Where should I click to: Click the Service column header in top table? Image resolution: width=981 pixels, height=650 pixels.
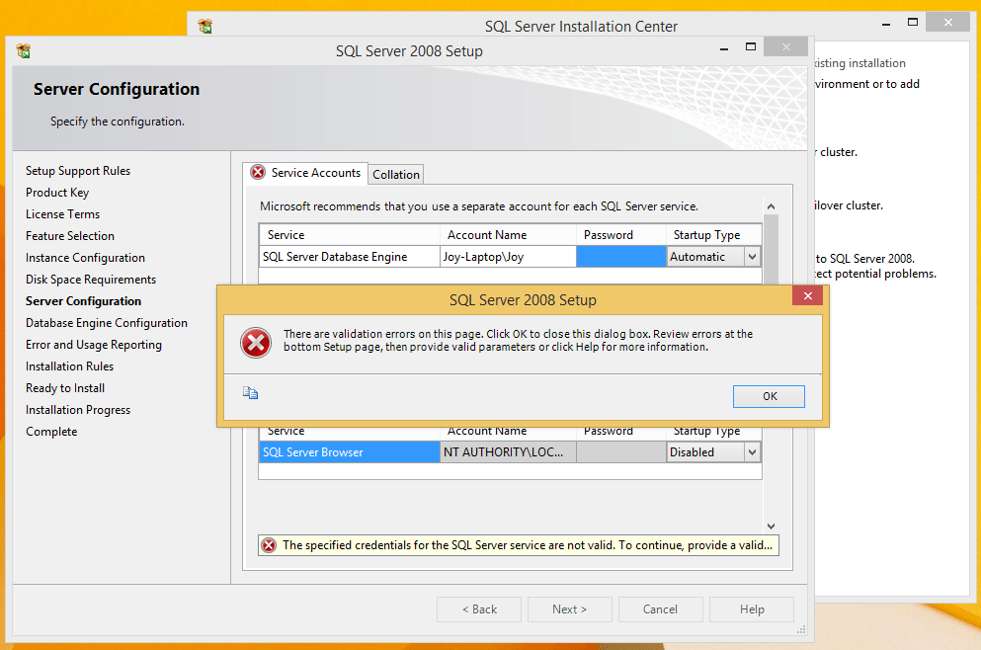[x=349, y=234]
